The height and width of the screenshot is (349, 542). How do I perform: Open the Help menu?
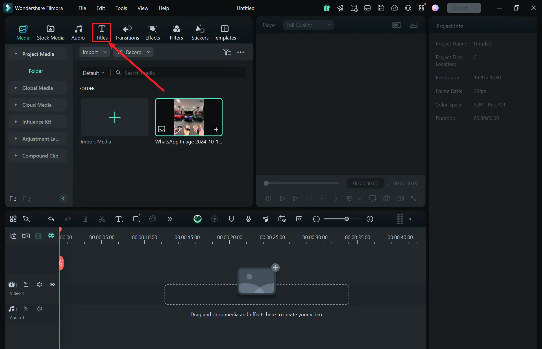click(x=164, y=8)
